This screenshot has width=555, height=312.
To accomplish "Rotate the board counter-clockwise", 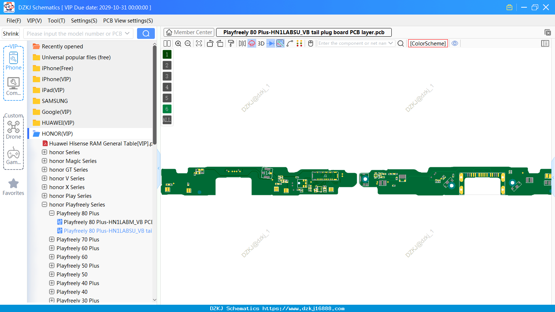I will pyautogui.click(x=210, y=43).
